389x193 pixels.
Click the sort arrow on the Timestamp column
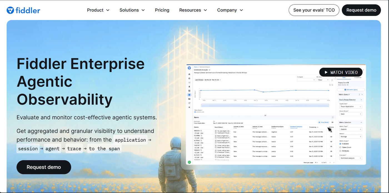318,127
